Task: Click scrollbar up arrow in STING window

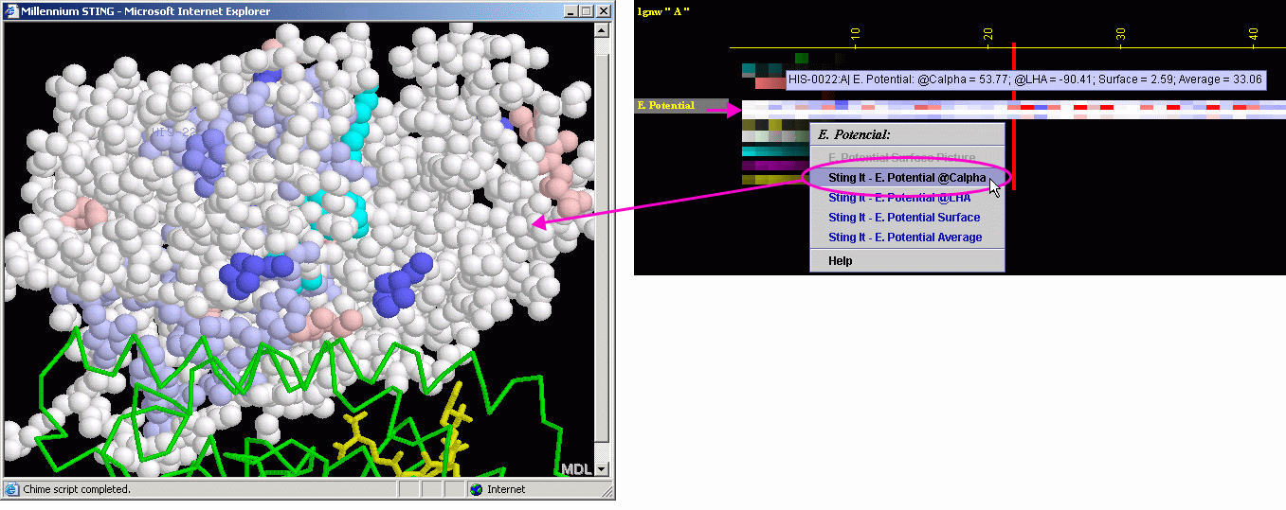Action: click(x=601, y=30)
